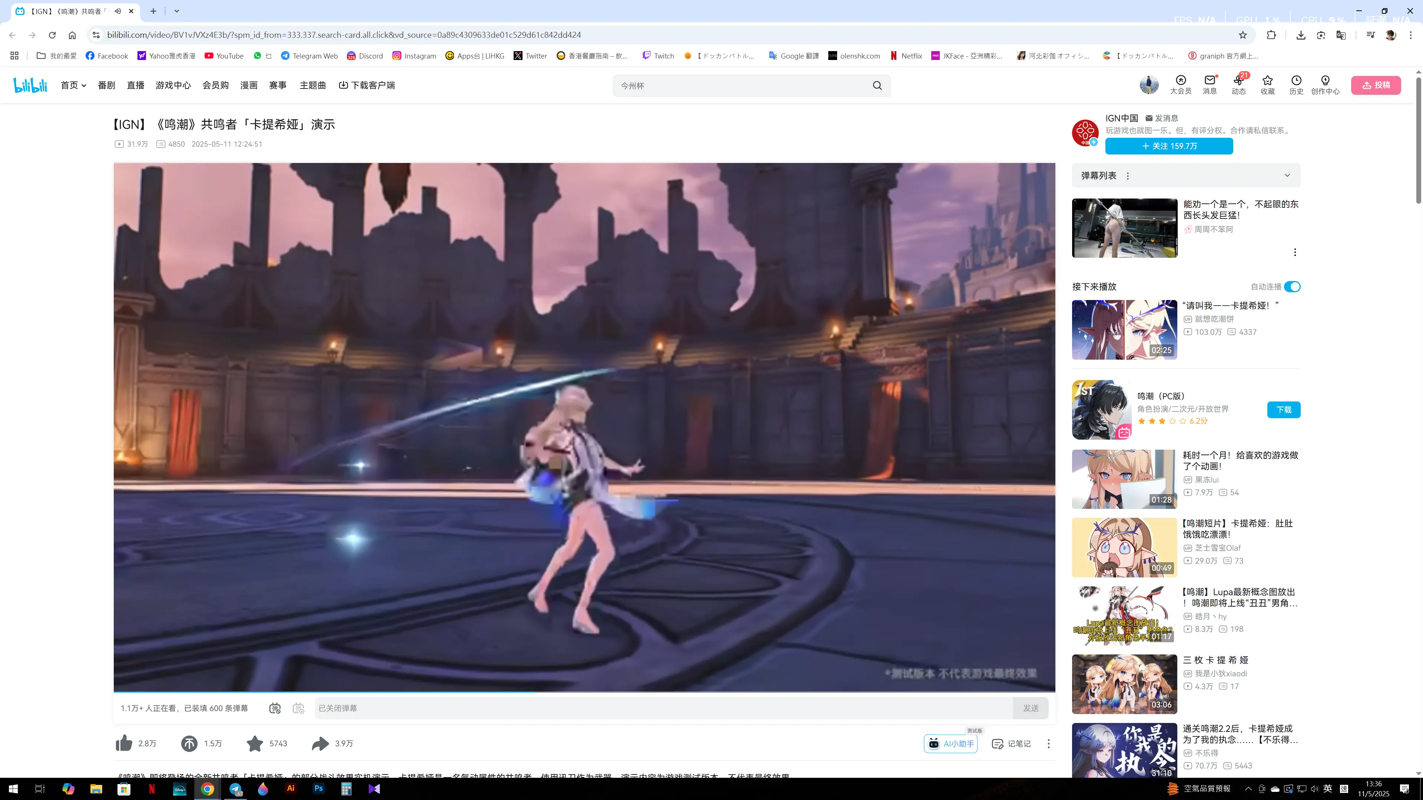The image size is (1423, 800).
Task: Open YouTube bookmark
Action: coord(224,56)
